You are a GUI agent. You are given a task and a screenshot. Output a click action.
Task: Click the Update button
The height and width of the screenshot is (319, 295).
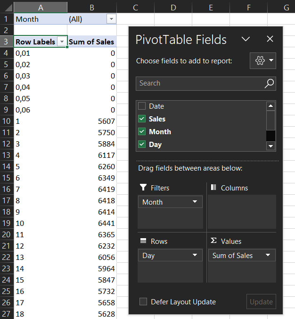point(261,302)
